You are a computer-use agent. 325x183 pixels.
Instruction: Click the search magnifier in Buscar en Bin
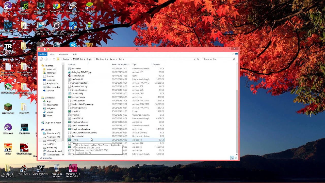click(x=234, y=59)
